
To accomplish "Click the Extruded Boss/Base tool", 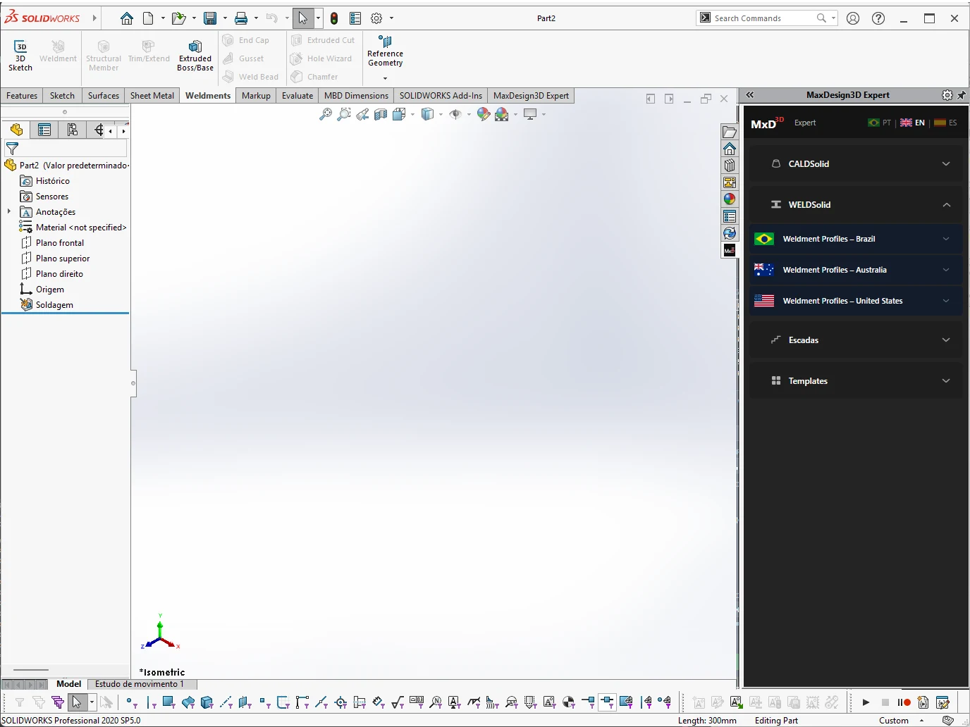I will pyautogui.click(x=195, y=56).
